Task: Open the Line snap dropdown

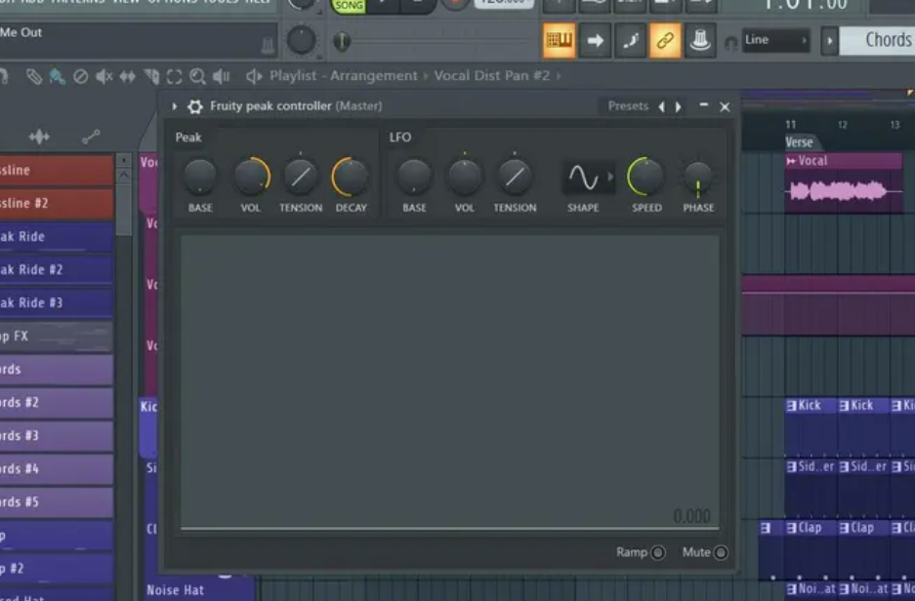Action: pyautogui.click(x=775, y=40)
